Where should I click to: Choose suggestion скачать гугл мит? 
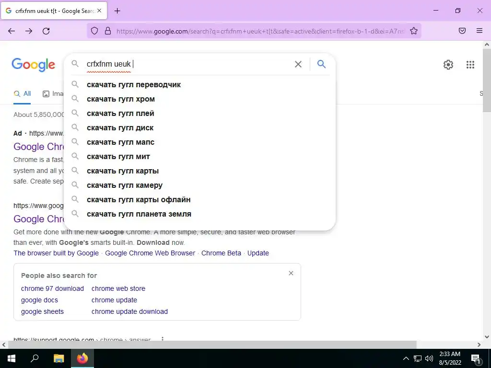point(199,157)
